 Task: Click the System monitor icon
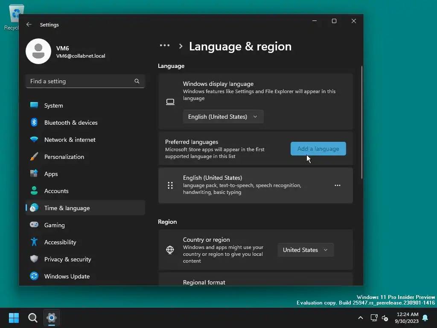(34, 105)
